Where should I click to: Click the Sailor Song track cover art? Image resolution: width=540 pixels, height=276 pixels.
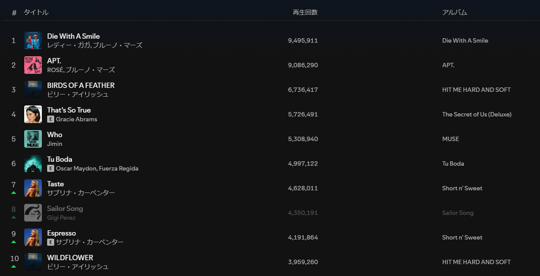[33, 213]
